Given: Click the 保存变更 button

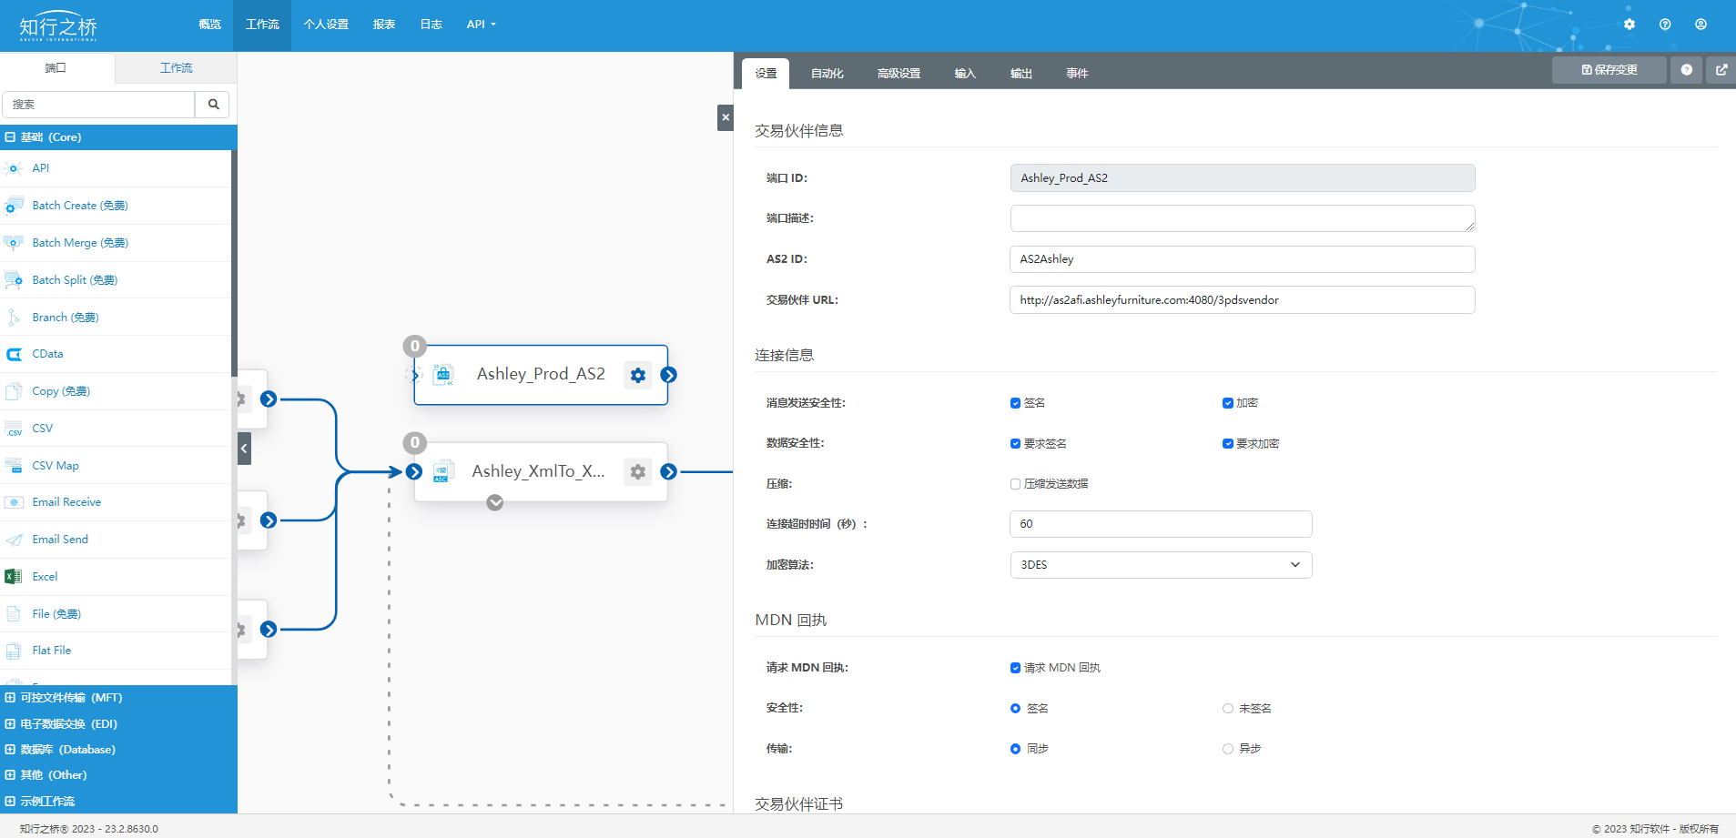Looking at the screenshot, I should (x=1609, y=70).
